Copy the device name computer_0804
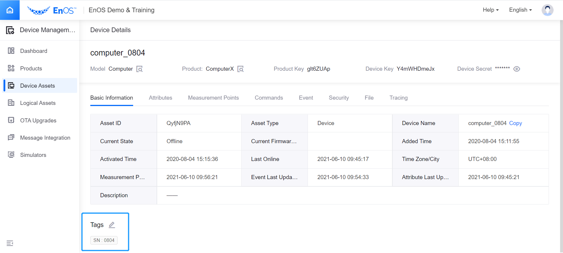 tap(515, 123)
